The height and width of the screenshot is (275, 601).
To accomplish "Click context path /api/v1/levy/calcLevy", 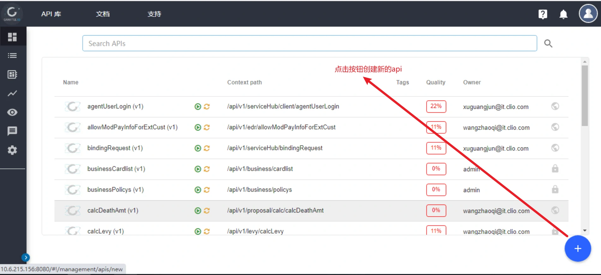I will coord(255,231).
